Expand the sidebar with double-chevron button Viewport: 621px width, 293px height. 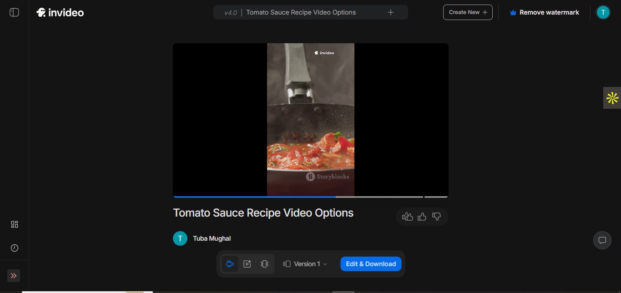(14, 276)
